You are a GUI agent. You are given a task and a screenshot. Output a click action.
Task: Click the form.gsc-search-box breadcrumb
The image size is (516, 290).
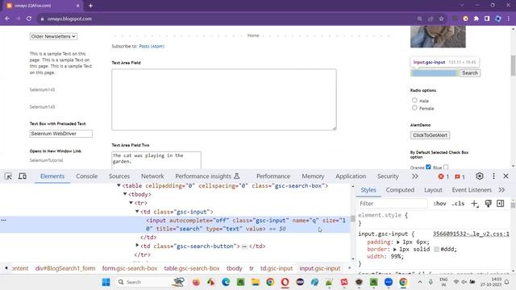click(130, 268)
